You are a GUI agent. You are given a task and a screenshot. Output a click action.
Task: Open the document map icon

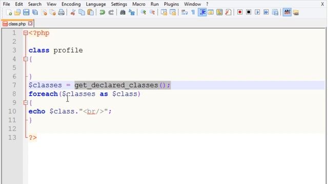click(219, 12)
